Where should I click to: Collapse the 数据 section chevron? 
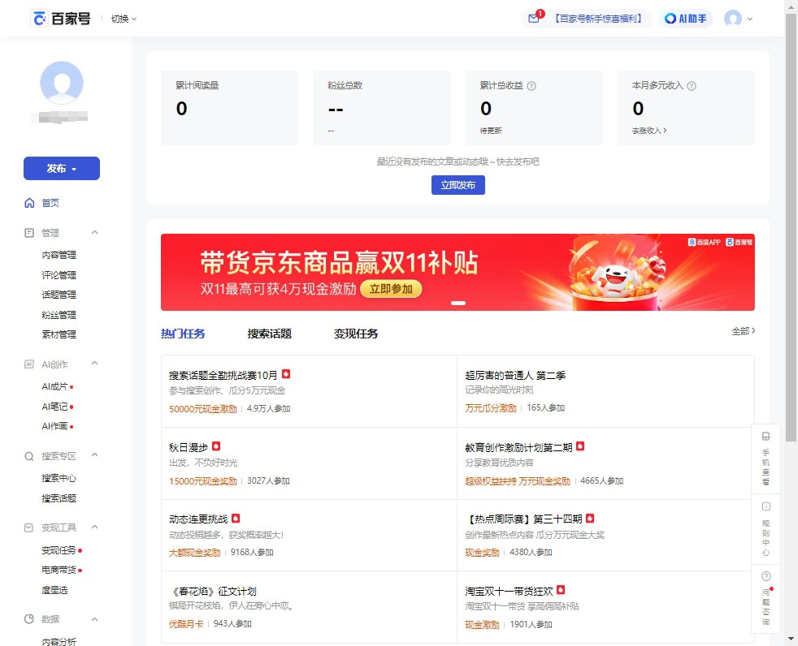pos(94,619)
